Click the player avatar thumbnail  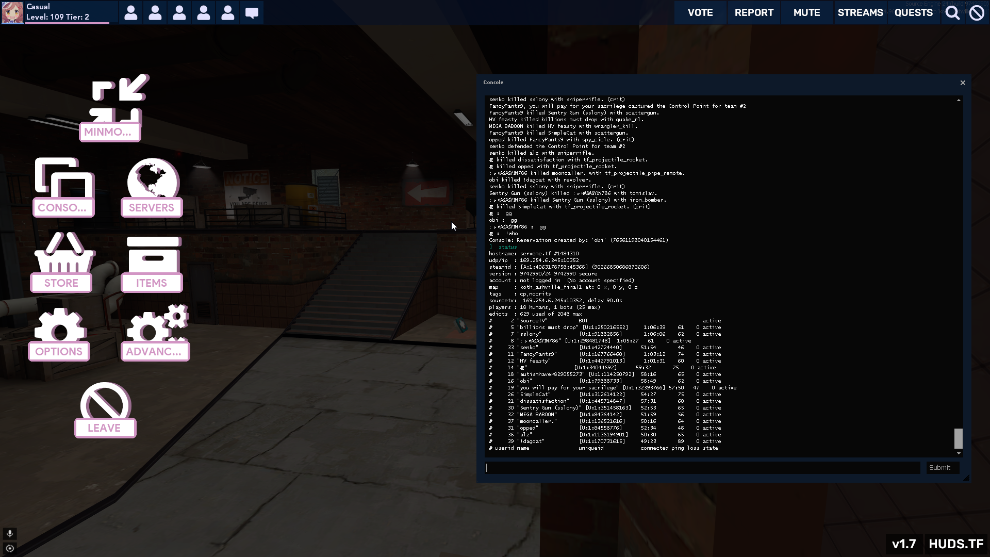click(x=12, y=12)
